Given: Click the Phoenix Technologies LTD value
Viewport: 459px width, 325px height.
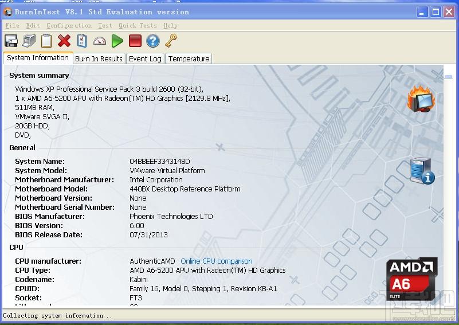Looking at the screenshot, I should click(171, 216).
